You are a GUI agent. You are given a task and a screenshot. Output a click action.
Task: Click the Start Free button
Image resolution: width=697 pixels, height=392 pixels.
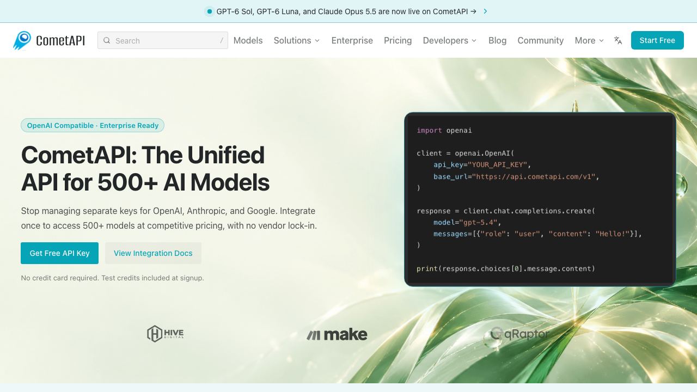point(657,40)
